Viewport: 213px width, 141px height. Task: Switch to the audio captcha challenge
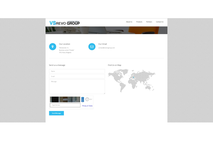click(x=82, y=99)
